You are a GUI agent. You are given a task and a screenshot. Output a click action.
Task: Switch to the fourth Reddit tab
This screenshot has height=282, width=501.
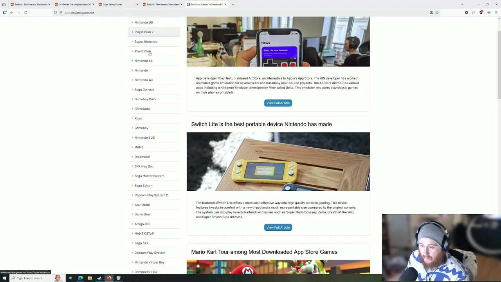coord(162,4)
